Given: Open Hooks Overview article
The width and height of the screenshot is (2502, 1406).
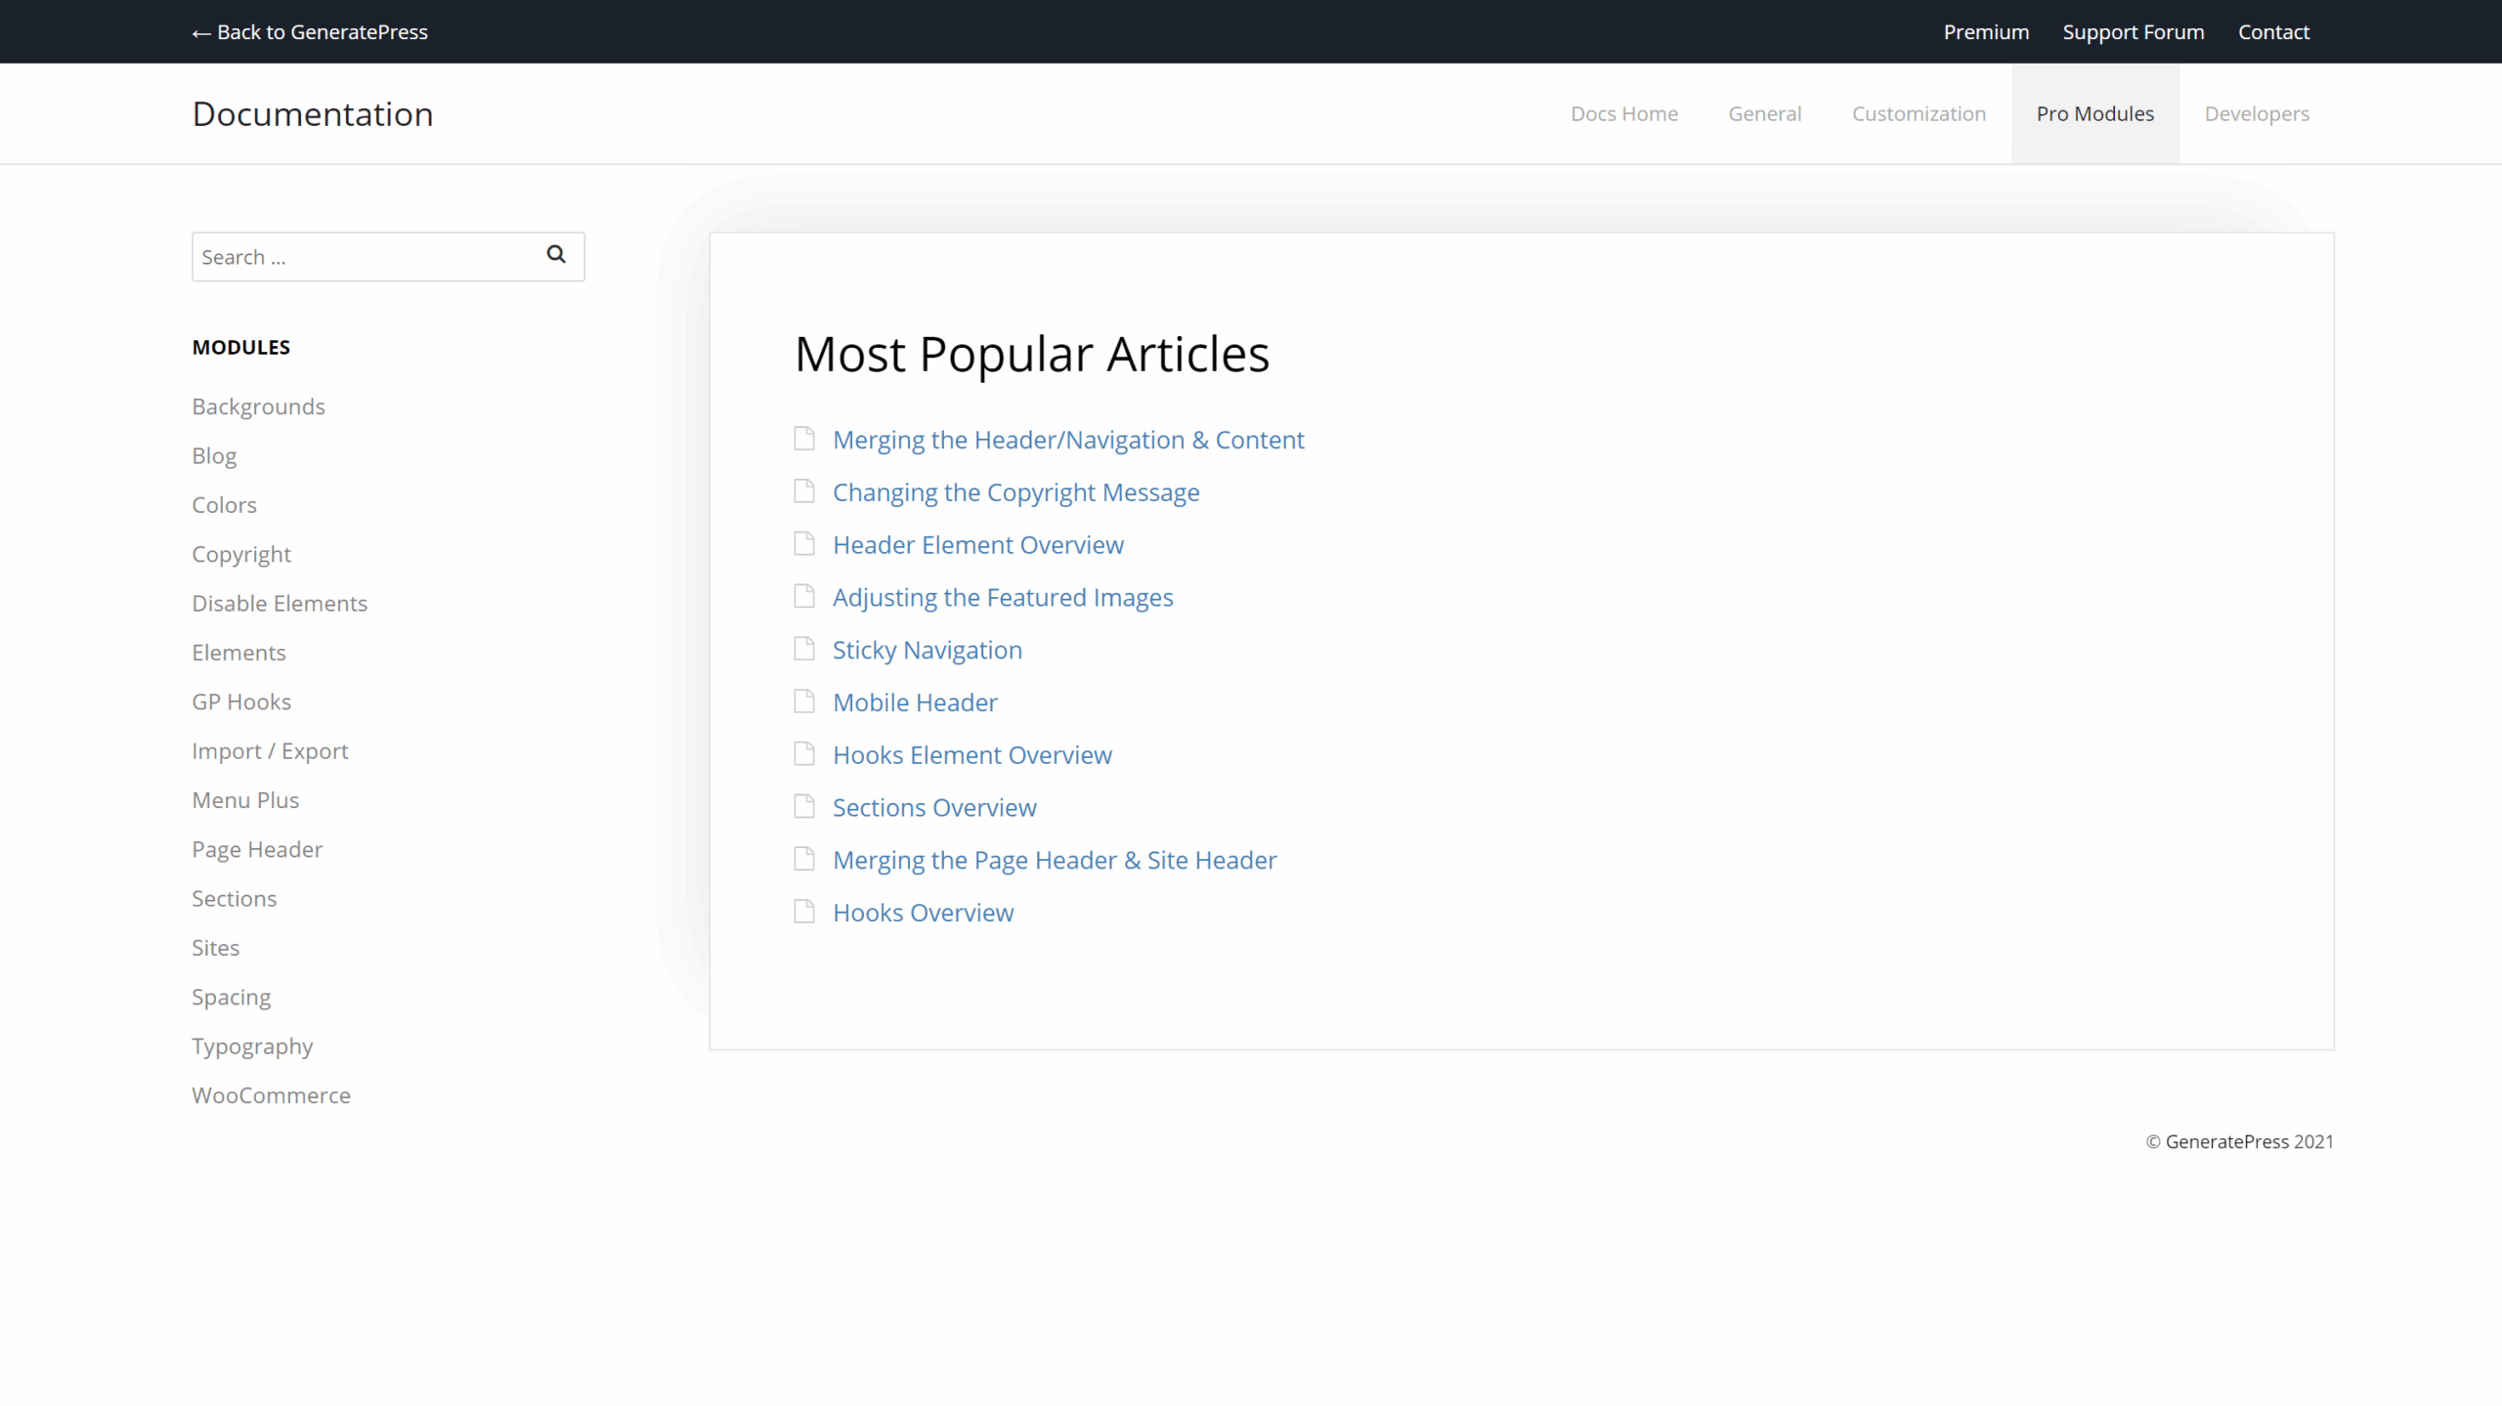Looking at the screenshot, I should (x=924, y=914).
